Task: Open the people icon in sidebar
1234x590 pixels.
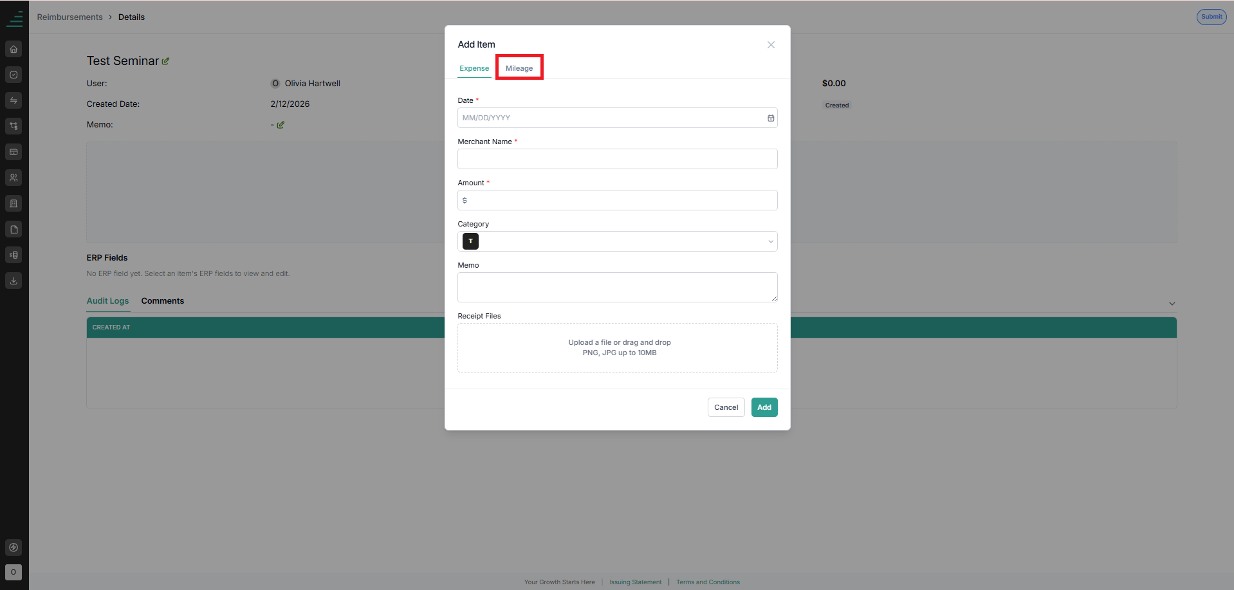Action: [x=14, y=178]
